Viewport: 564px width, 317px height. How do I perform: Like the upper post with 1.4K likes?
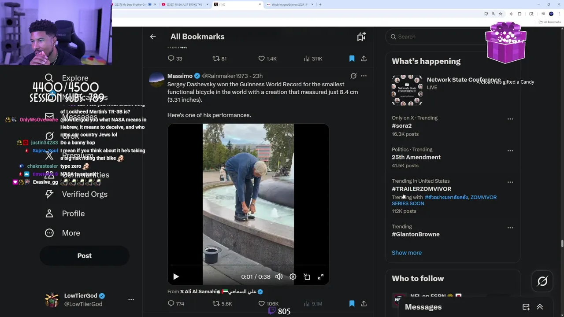pos(267,59)
